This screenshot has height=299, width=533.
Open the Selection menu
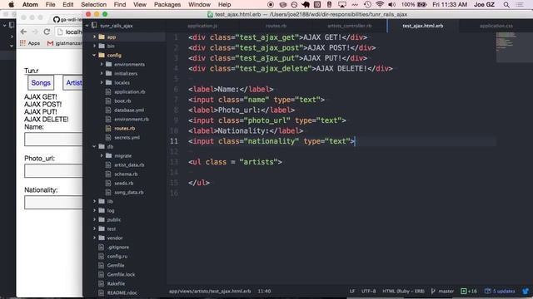click(x=93, y=4)
